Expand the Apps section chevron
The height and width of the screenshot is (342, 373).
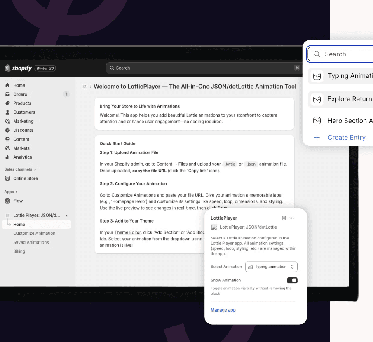16,192
